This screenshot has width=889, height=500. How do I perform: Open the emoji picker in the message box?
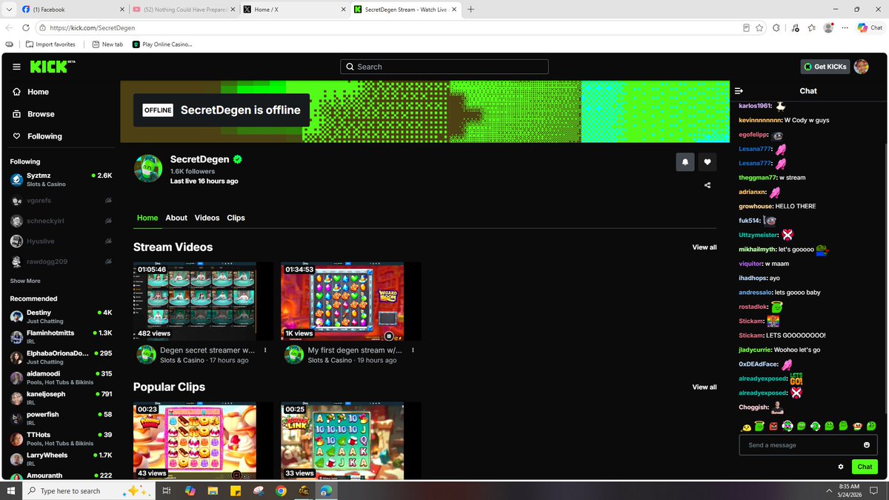(867, 445)
